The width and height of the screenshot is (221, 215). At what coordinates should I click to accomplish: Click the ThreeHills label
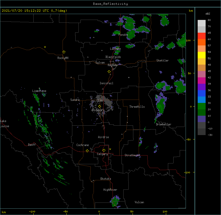[137, 107]
